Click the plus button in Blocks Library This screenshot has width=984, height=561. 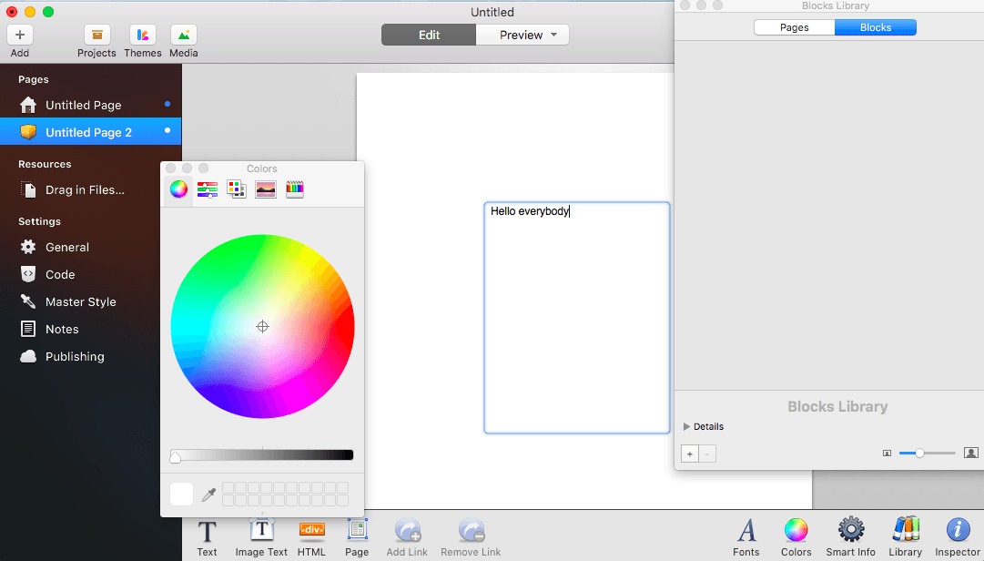(x=690, y=454)
